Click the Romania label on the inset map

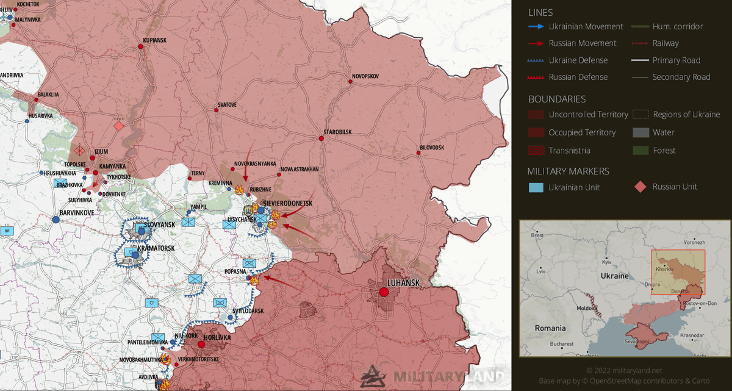550,328
